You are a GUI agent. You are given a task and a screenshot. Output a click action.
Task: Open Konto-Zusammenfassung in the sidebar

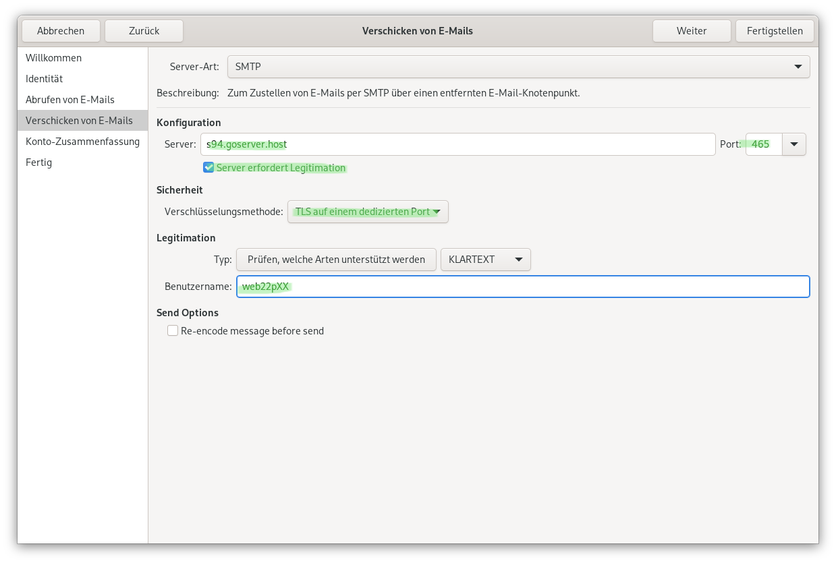pos(82,142)
